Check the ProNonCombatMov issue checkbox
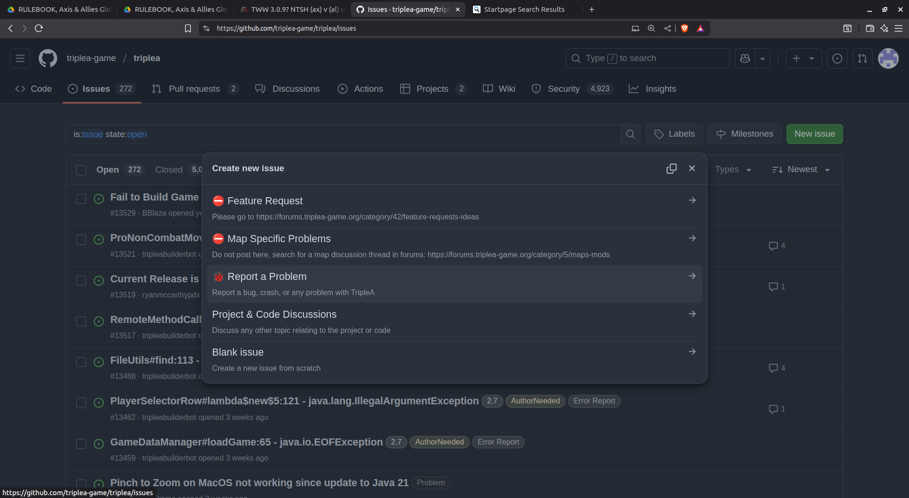 coord(81,240)
